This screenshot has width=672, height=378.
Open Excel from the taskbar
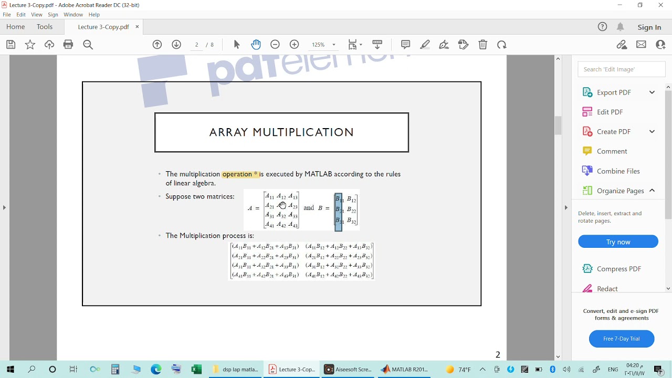tap(197, 370)
